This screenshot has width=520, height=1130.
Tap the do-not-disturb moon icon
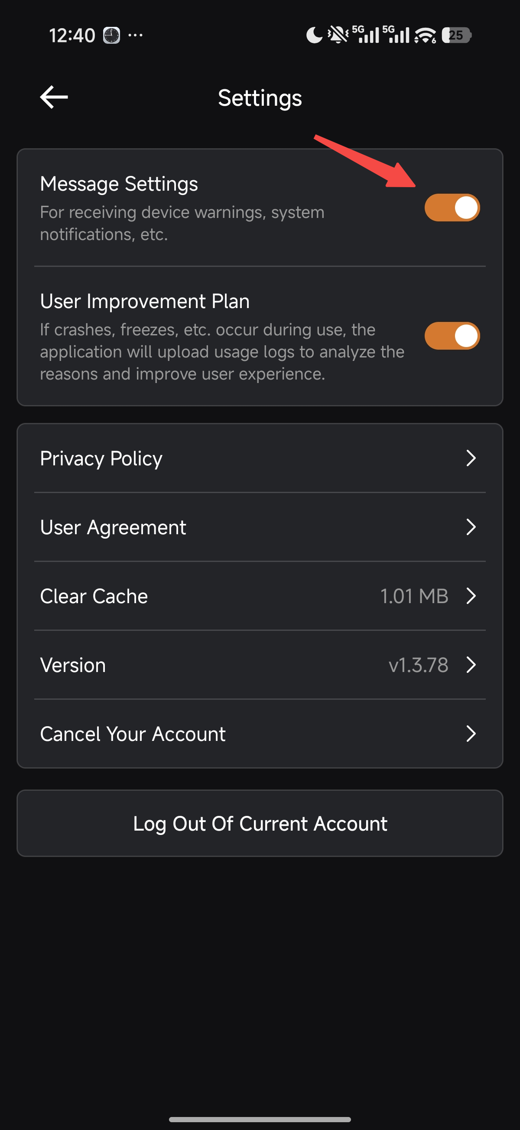[314, 35]
